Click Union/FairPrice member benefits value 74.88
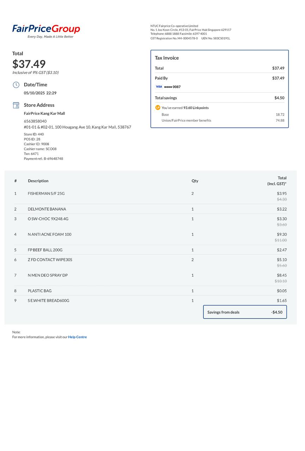 [x=280, y=121]
